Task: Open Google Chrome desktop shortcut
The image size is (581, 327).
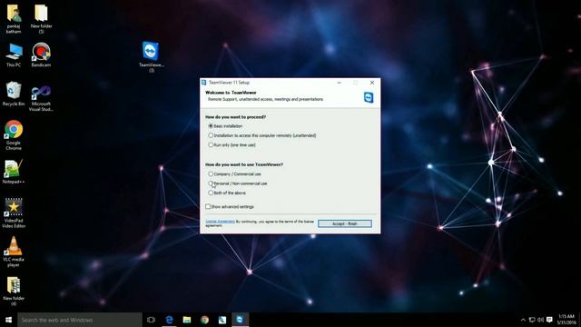Action: (x=14, y=135)
